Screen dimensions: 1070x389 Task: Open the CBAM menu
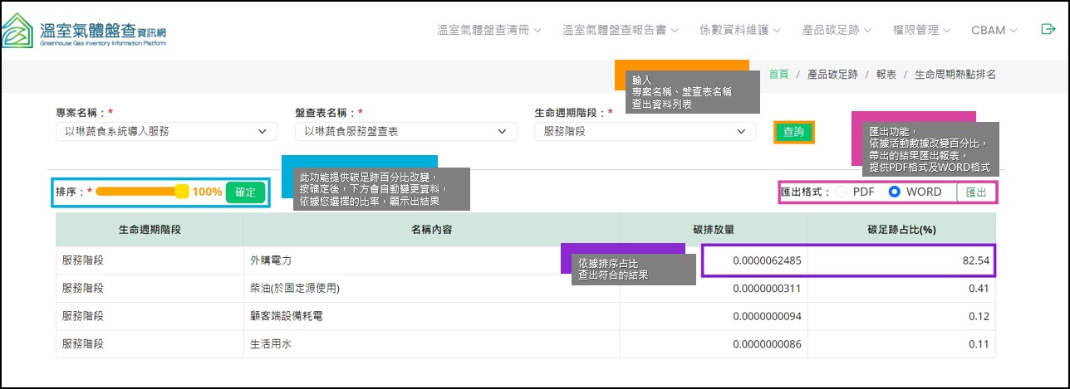coord(994,30)
